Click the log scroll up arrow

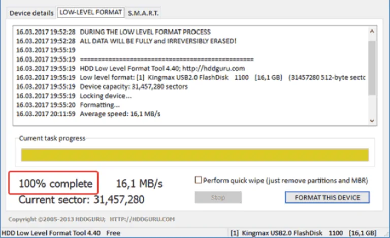(372, 32)
